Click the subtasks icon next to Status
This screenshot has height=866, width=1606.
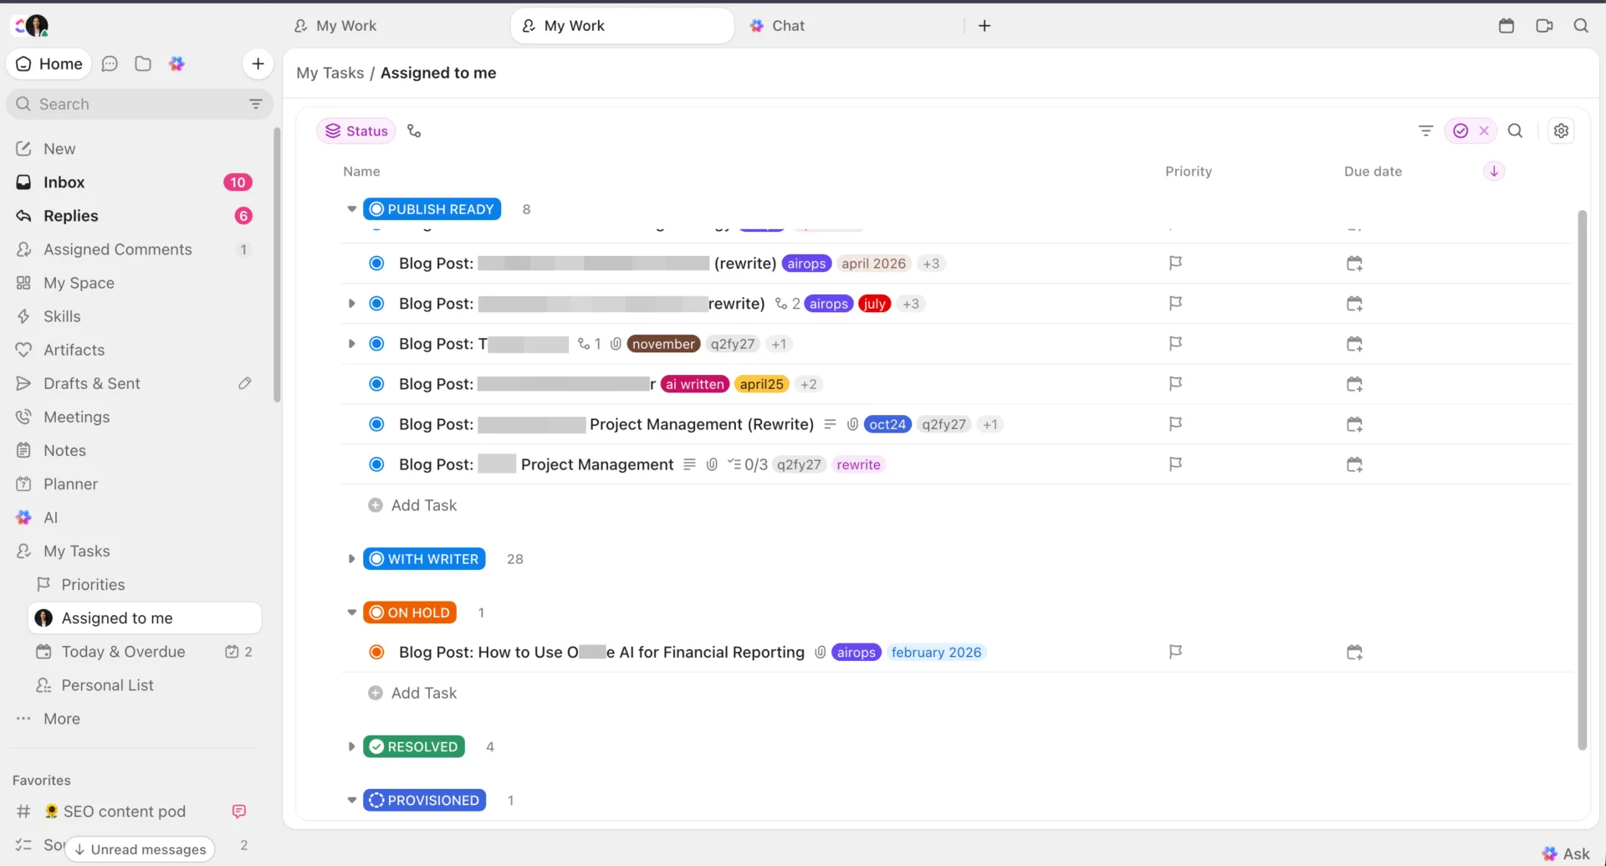coord(414,131)
